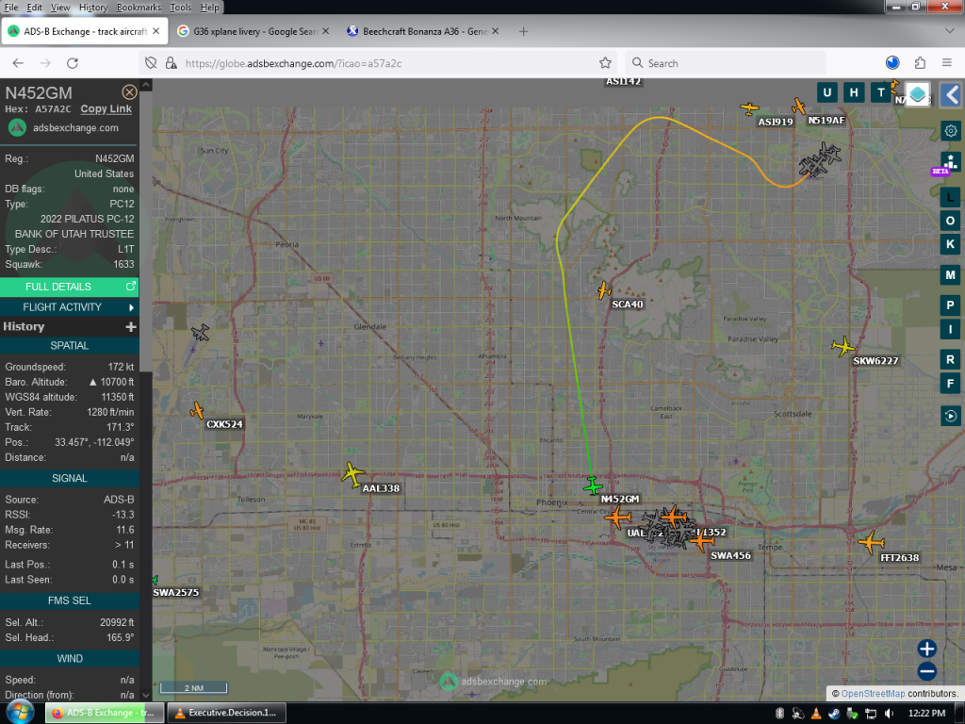Open the History menu
The height and width of the screenshot is (724, 965).
pos(93,8)
